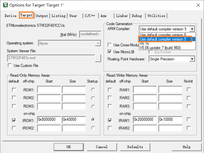This screenshot has width=204, height=153.
Task: Check the RAM3 default checkbox
Action: [110, 106]
